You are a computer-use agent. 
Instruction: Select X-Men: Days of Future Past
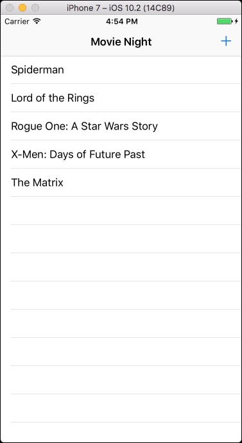click(x=121, y=155)
